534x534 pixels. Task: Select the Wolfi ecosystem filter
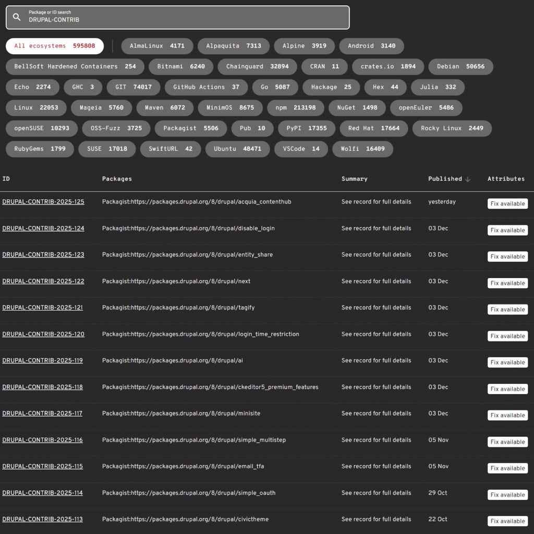tap(362, 149)
